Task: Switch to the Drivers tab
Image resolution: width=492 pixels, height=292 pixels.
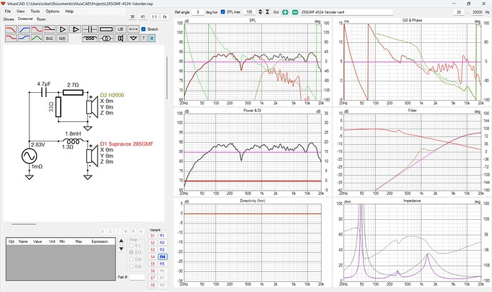Action: coord(9,19)
